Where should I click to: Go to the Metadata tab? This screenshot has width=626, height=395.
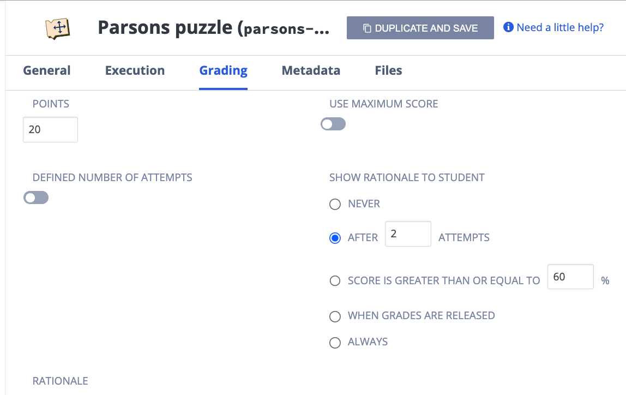point(311,70)
